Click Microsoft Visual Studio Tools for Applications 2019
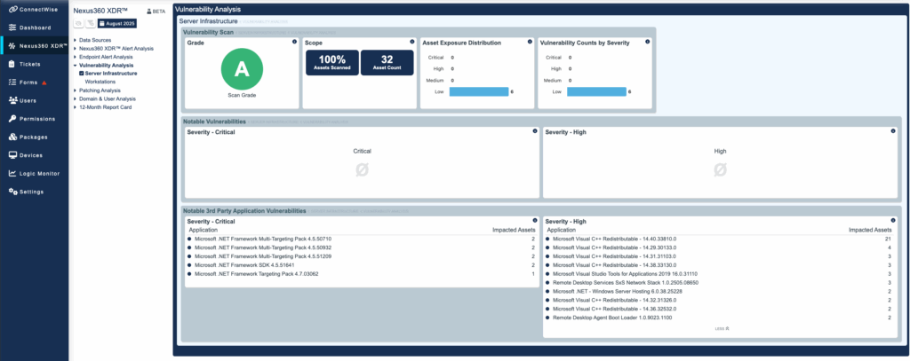The height and width of the screenshot is (361, 910). [x=625, y=273]
